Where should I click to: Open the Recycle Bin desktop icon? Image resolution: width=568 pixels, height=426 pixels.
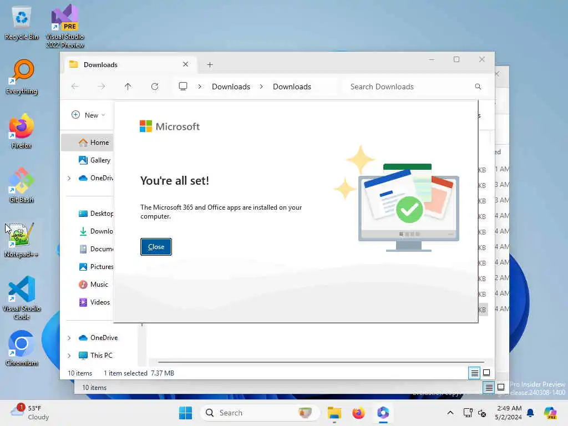point(22,23)
